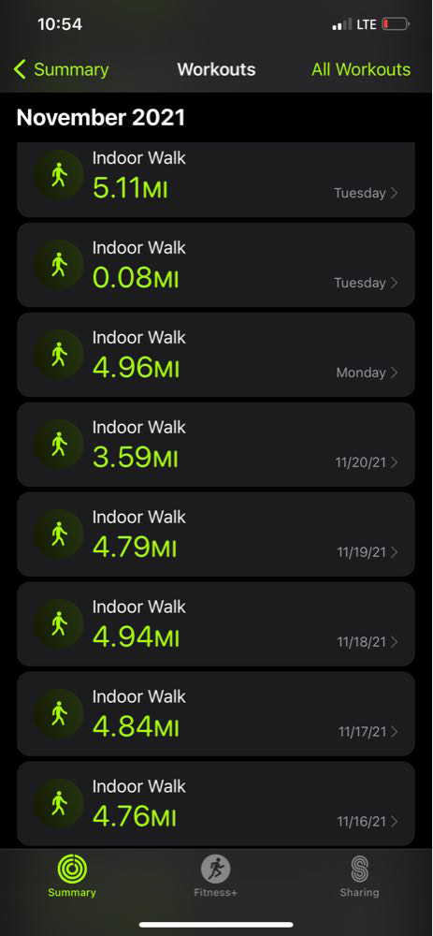Viewport: 433px width, 936px height.
Task: Open the All Workouts filter
Action: point(361,70)
